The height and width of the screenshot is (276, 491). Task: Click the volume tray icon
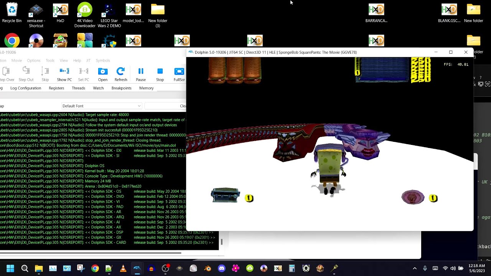(453, 268)
